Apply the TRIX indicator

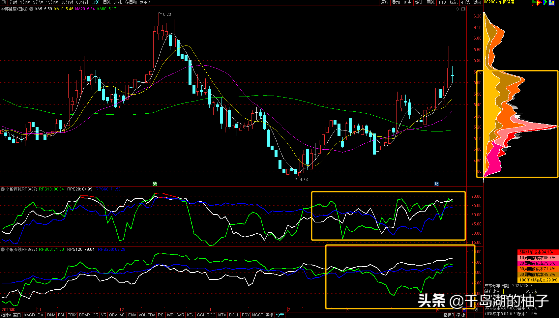click(72, 315)
